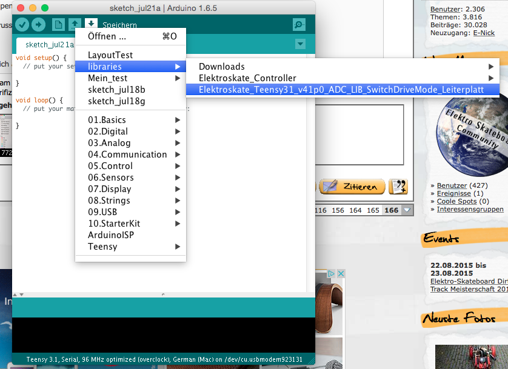This screenshot has width=508, height=369.
Task: Open Benutzer (427) community link
Action: [452, 186]
